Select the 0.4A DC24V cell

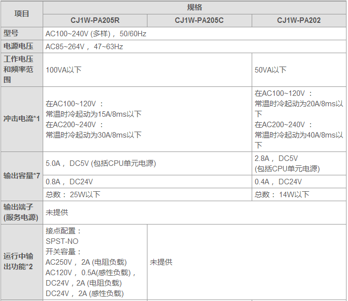278,182
